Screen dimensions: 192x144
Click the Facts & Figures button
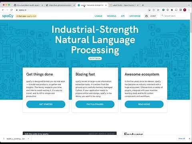(95, 104)
